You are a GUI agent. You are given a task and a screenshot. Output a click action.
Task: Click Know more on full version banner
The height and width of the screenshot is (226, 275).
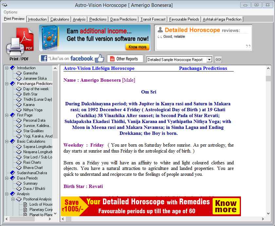(137, 47)
